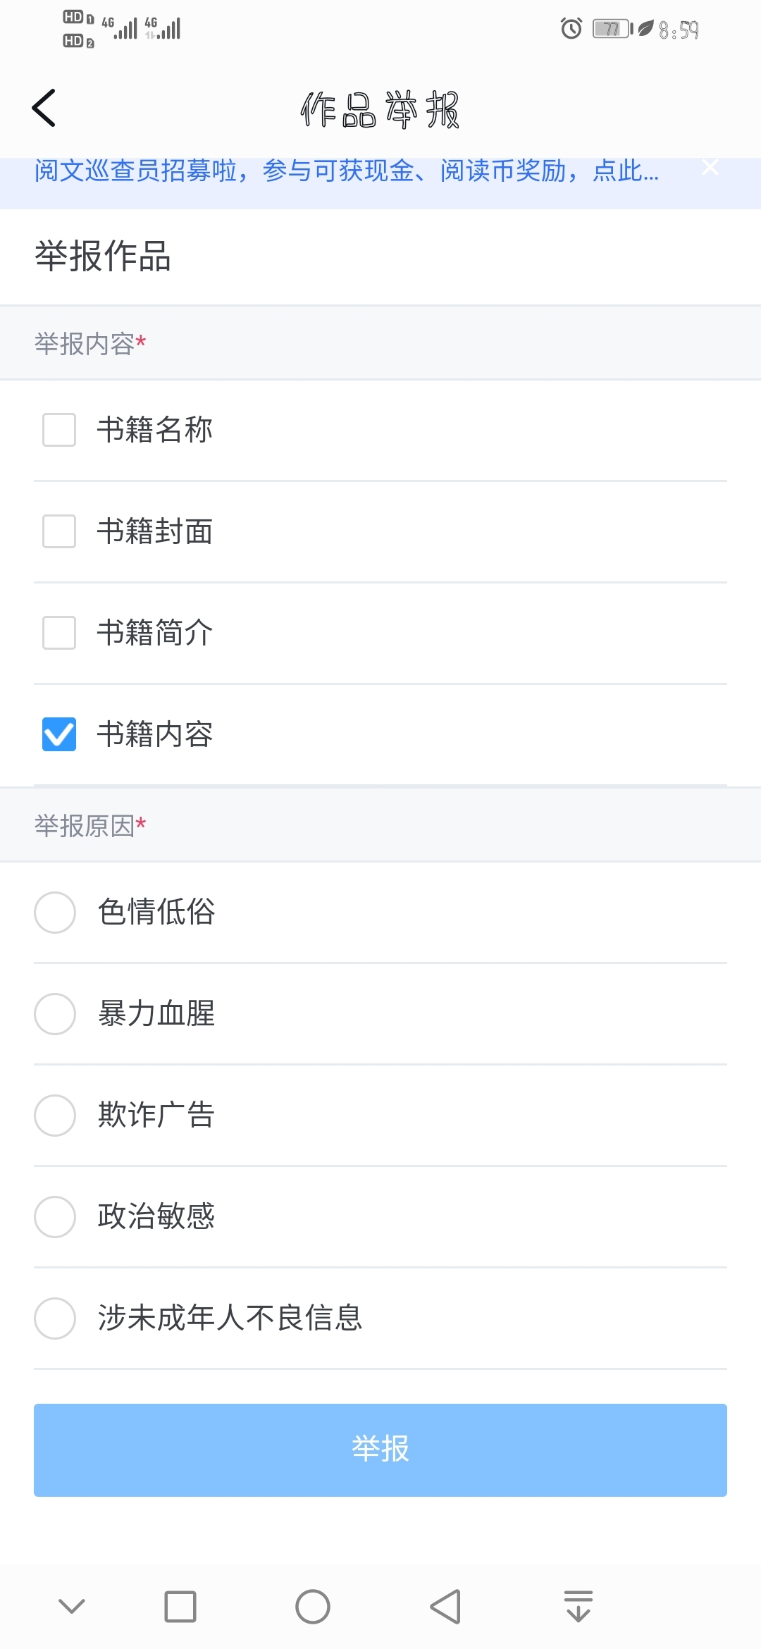This screenshot has height=1649, width=761.
Task: Select 涉未成年人不良信息 radio option
Action: click(55, 1318)
